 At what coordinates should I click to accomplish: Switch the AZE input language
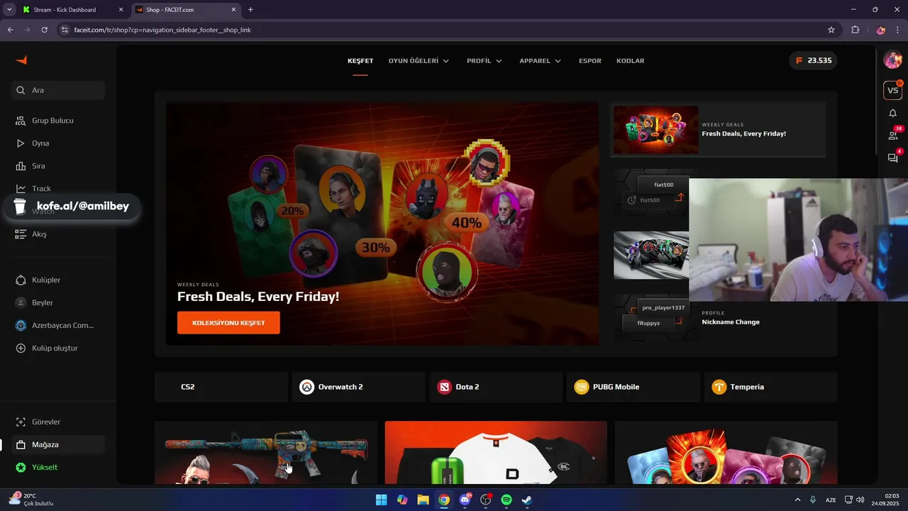(831, 500)
